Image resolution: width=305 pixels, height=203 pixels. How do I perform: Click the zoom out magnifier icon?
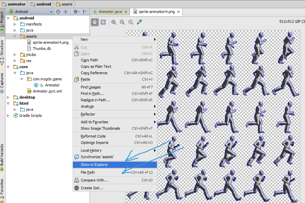click(122, 22)
